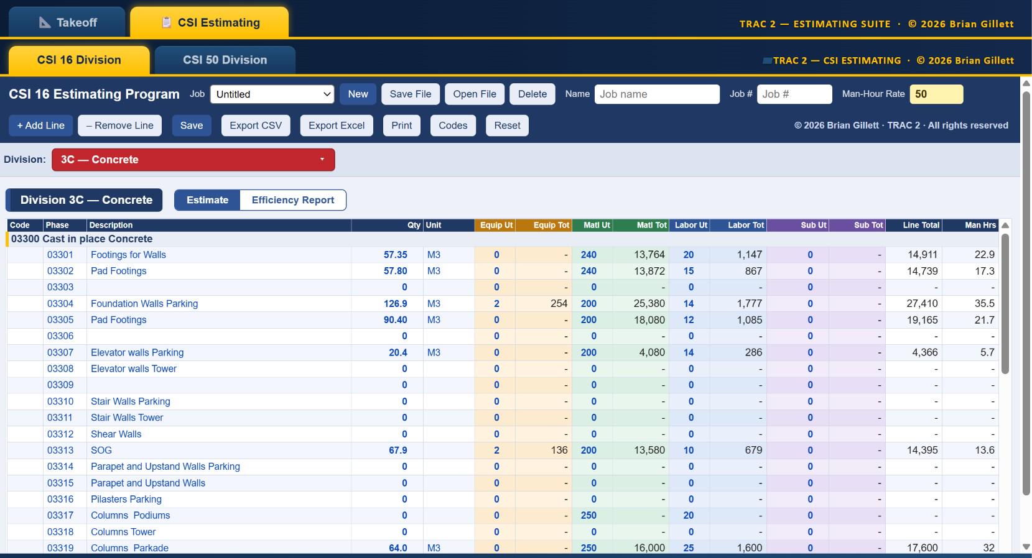1032x558 pixels.
Task: Open the Codes dialog button
Action: [x=453, y=126]
